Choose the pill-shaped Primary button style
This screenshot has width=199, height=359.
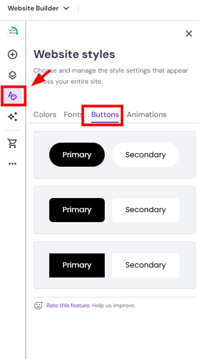[77, 155]
